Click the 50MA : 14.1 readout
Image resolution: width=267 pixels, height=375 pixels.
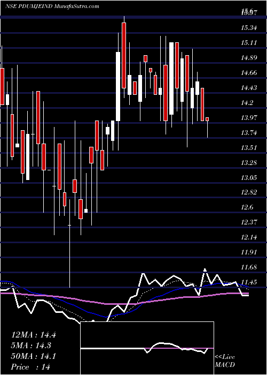33,356
